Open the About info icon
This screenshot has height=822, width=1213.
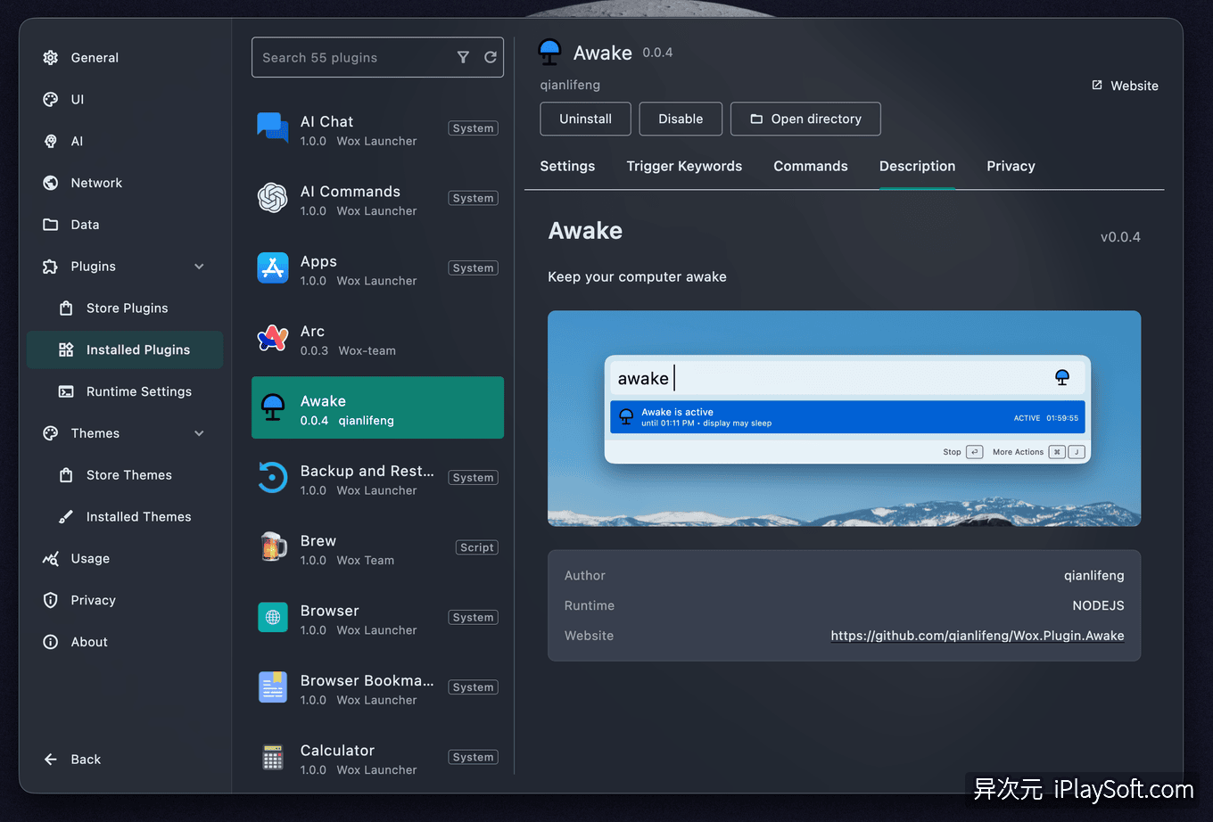[51, 642]
